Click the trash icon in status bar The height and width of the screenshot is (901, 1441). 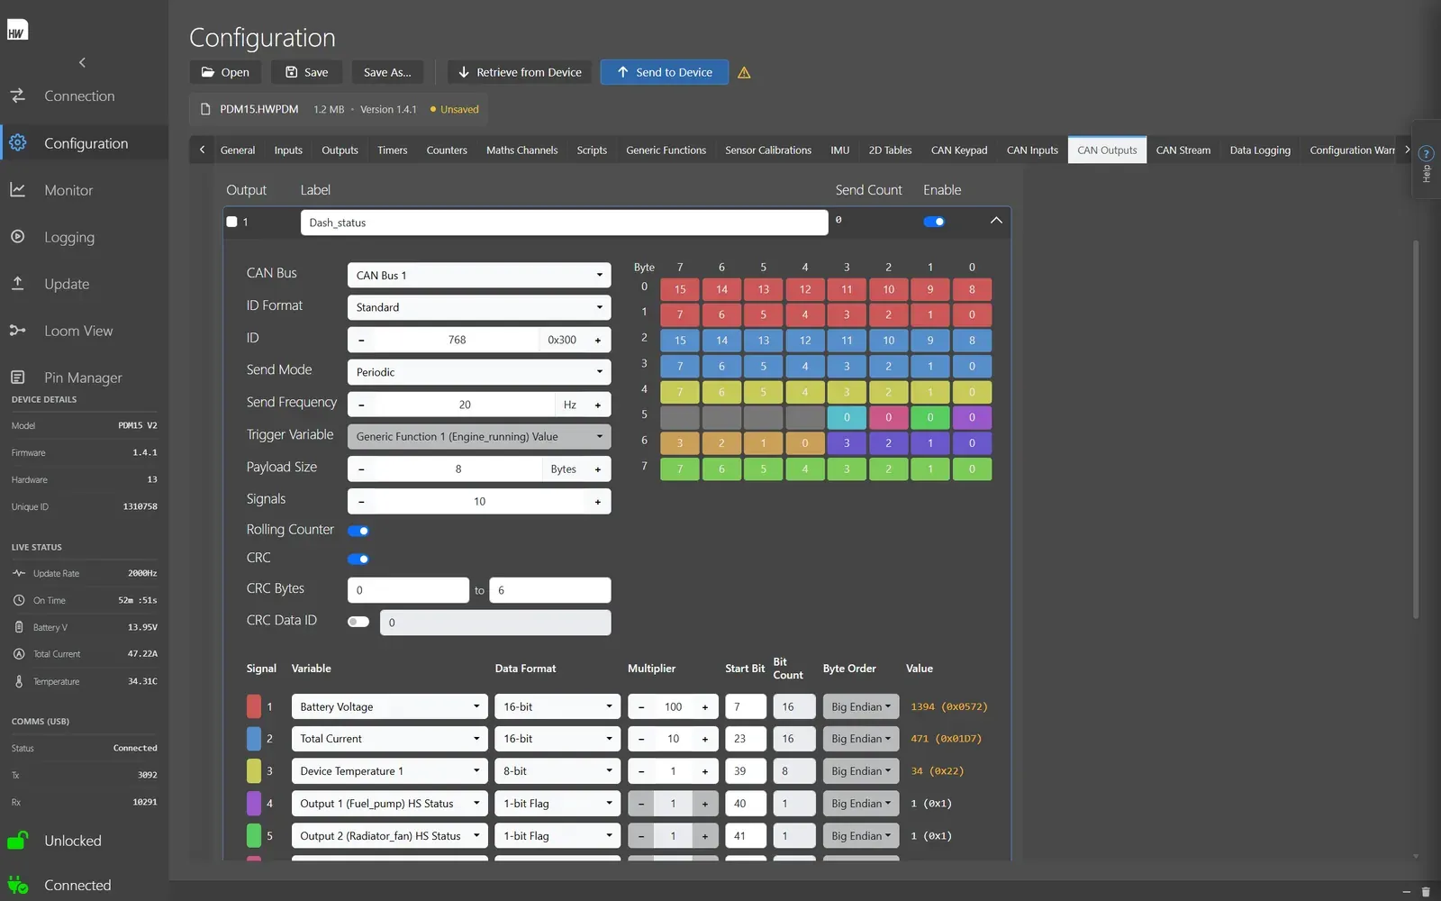click(1426, 892)
